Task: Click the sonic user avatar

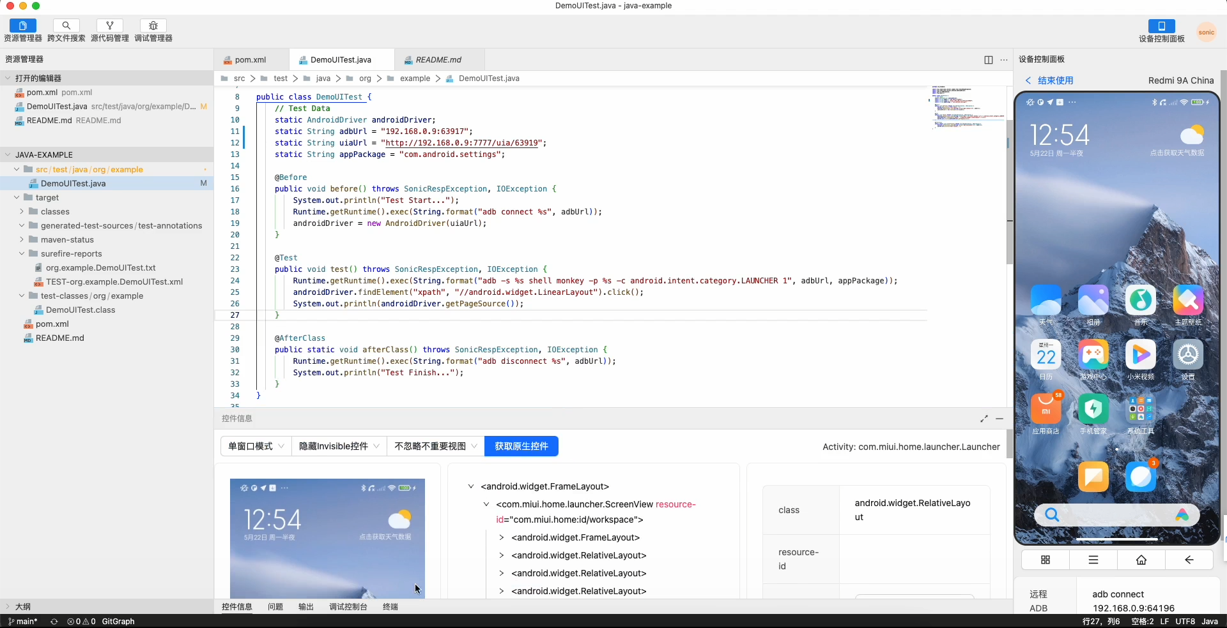Action: pyautogui.click(x=1207, y=32)
